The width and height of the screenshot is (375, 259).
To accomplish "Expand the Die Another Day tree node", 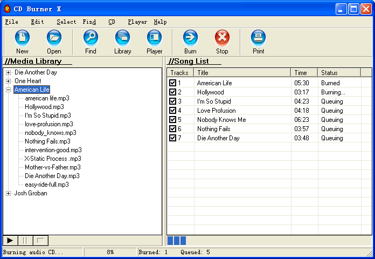I will pos(9,72).
